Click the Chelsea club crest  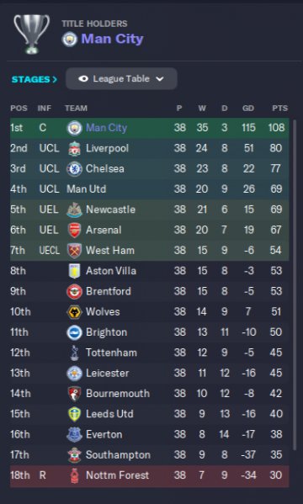(74, 169)
